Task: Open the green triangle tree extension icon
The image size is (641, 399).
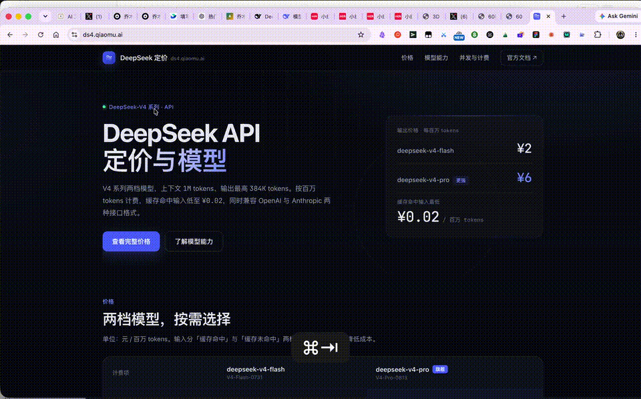Action: pyautogui.click(x=505, y=35)
